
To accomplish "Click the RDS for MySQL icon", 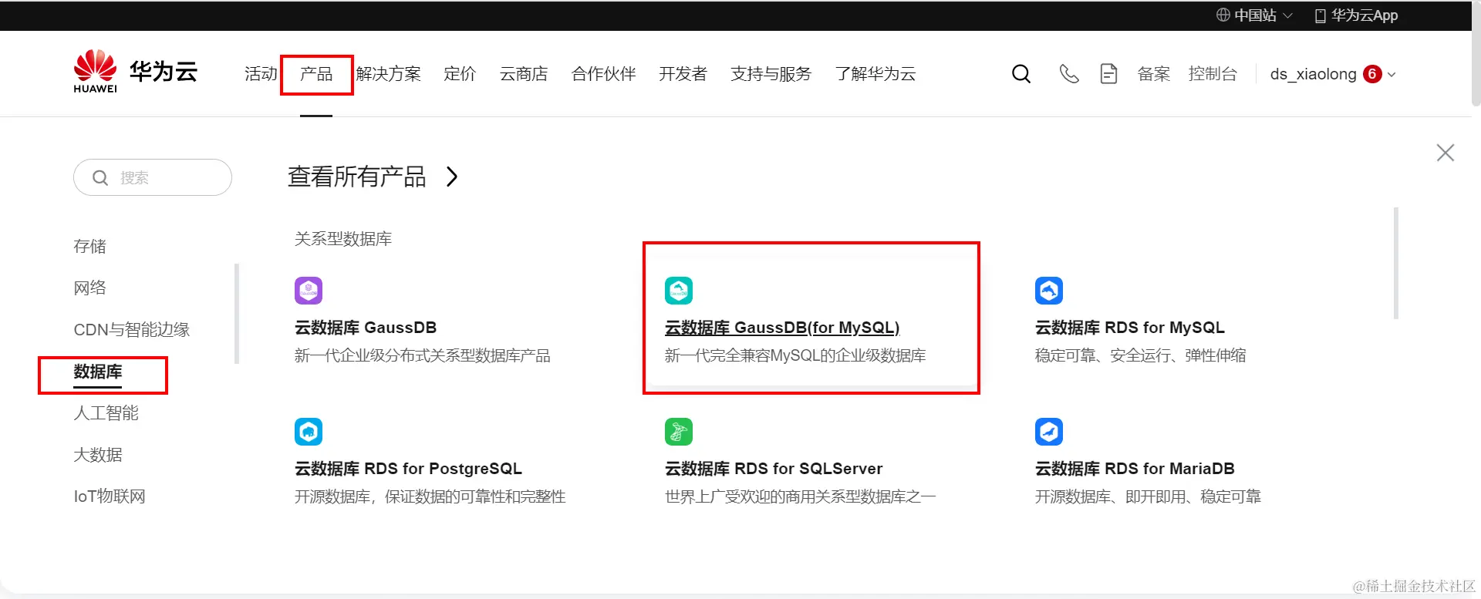I will pyautogui.click(x=1049, y=291).
